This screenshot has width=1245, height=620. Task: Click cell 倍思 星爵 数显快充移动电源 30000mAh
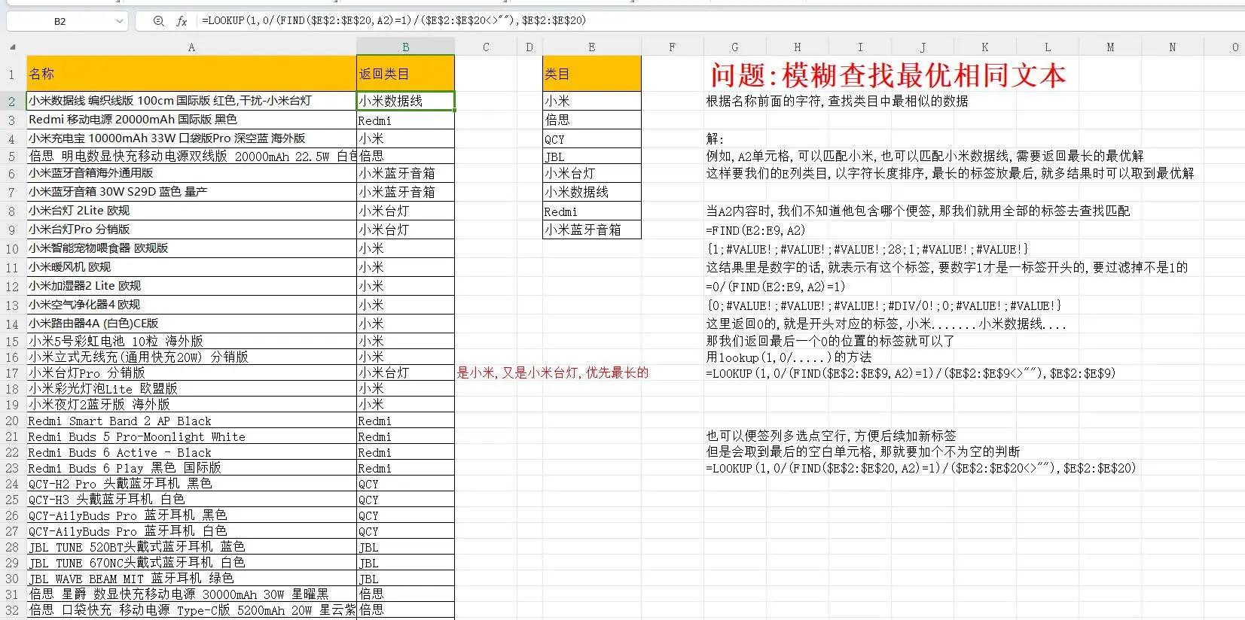point(191,595)
